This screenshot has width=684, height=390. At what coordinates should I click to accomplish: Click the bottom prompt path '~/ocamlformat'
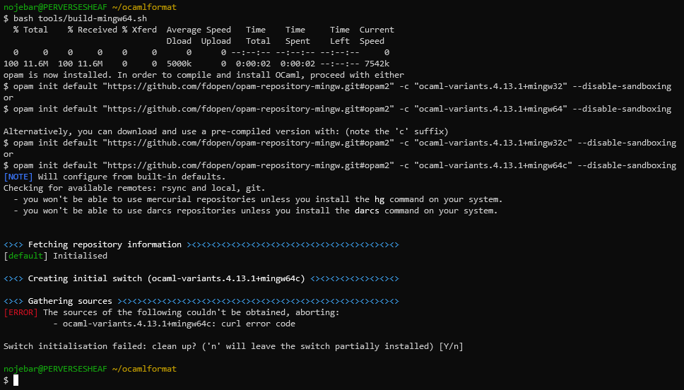(x=144, y=369)
